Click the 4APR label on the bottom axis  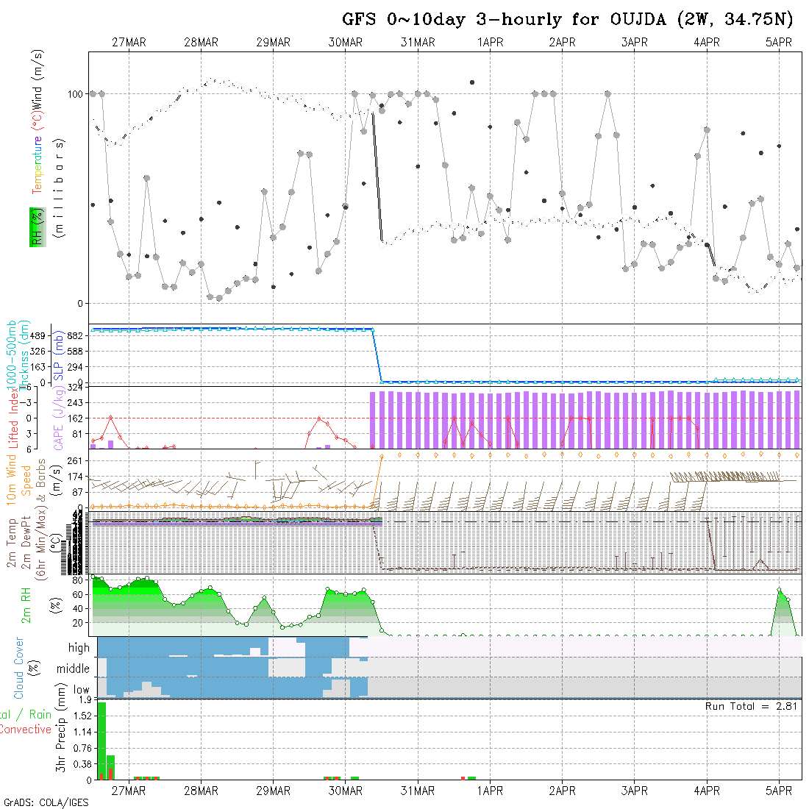click(706, 791)
